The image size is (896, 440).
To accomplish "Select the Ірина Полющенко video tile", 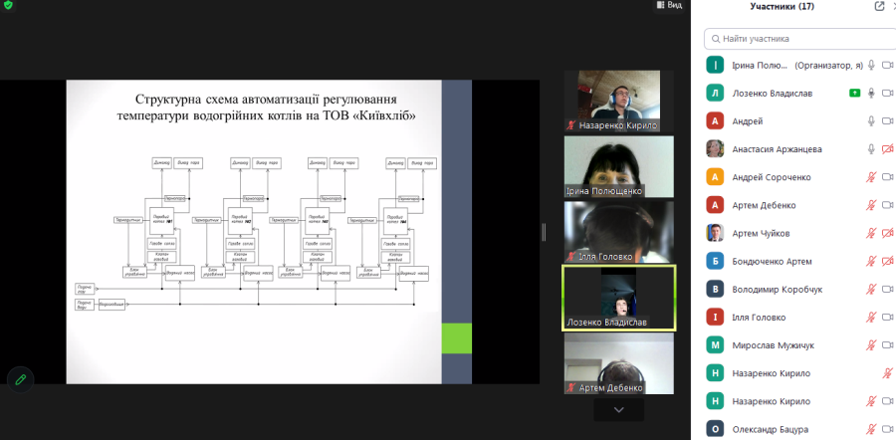I will (x=619, y=167).
